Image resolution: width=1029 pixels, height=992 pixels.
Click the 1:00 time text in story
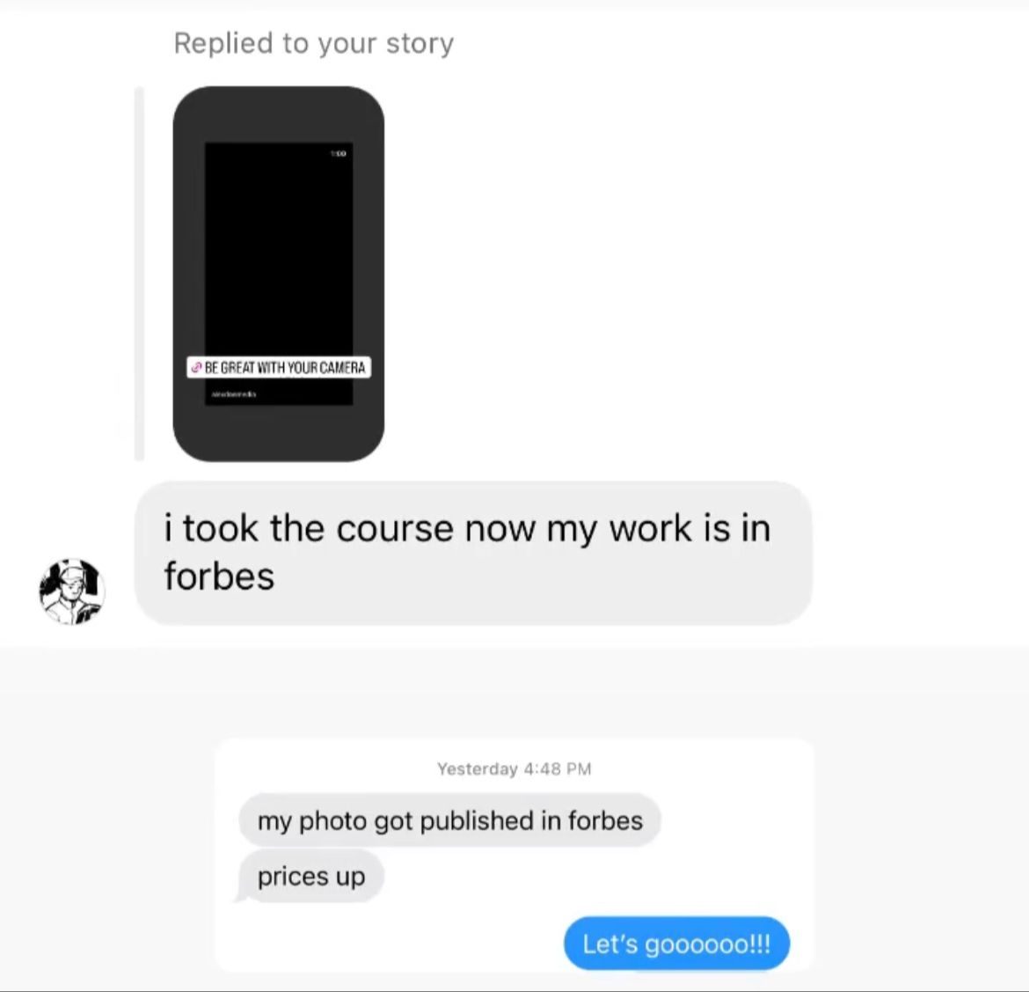coord(338,153)
